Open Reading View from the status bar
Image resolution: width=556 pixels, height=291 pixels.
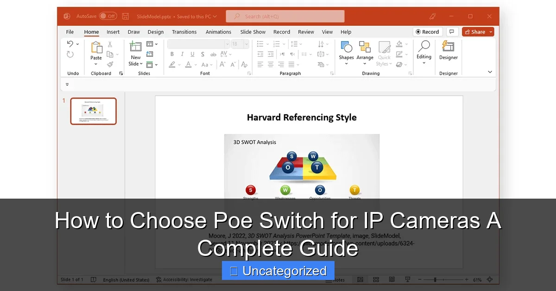tap(392, 279)
